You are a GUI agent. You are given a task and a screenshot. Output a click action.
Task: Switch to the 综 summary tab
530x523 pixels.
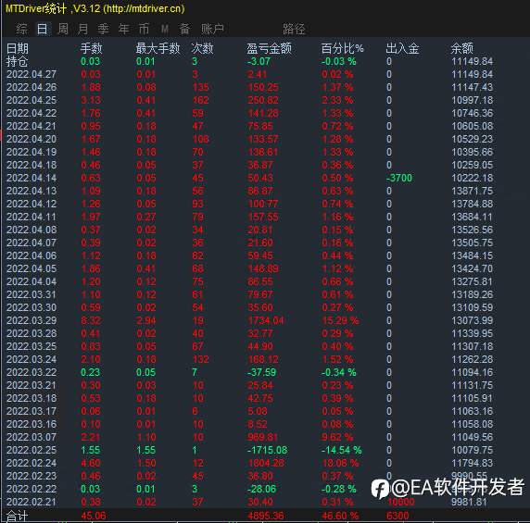[x=21, y=29]
